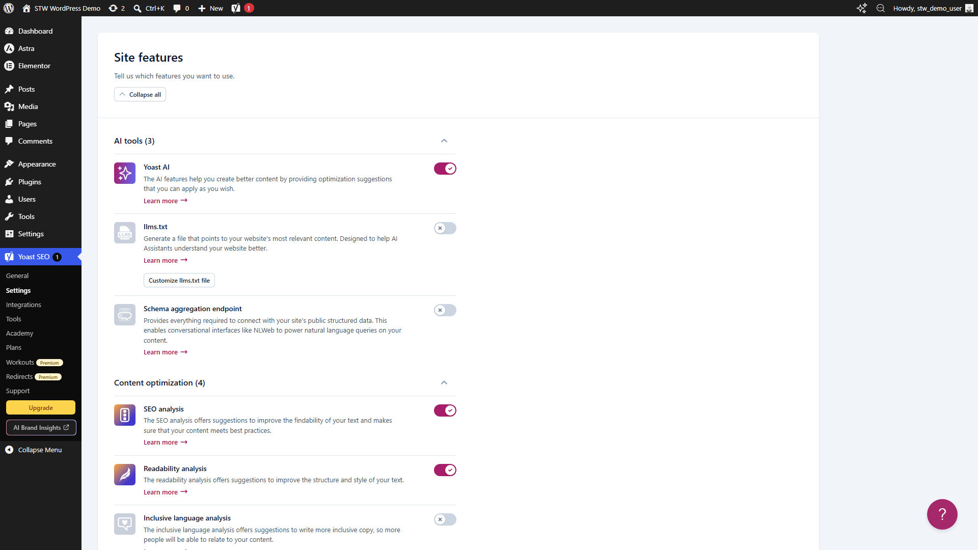Open Yoast icon in top admin bar
The width and height of the screenshot is (978, 550).
(x=236, y=8)
